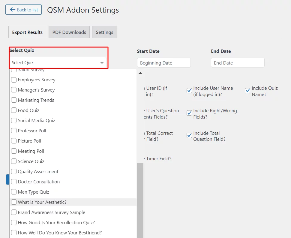Check the Quality Assessment checkbox

[x=14, y=172]
